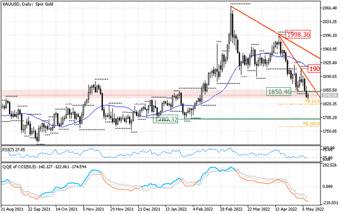343x214 pixels.
Task: Select the FE 61.8 Fibonacci label
Action: point(312,101)
